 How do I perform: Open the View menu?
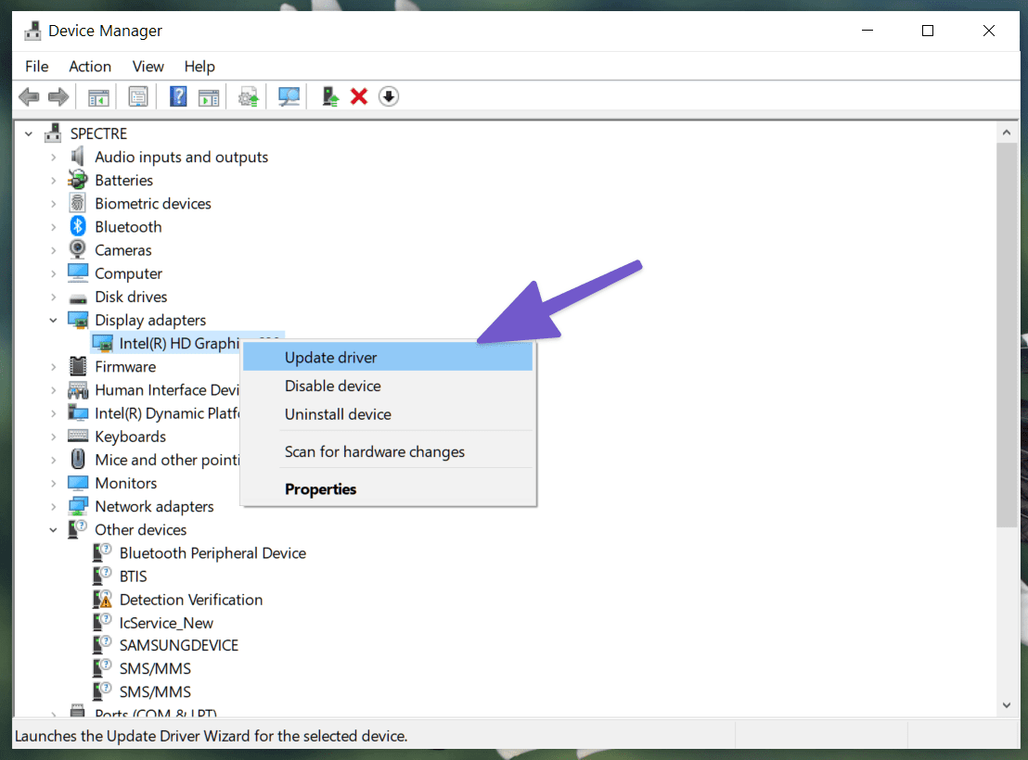click(148, 67)
